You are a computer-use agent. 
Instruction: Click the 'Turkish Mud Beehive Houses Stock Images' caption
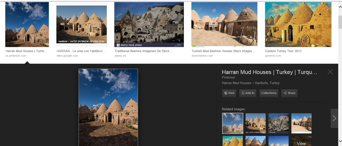tap(224, 51)
